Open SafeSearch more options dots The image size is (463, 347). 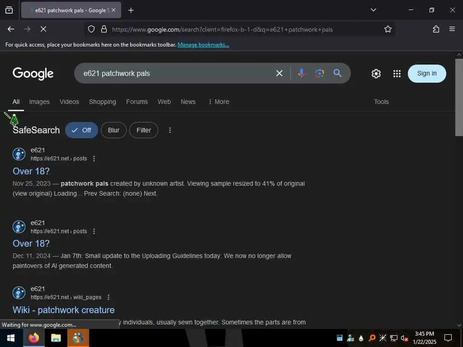(x=170, y=130)
